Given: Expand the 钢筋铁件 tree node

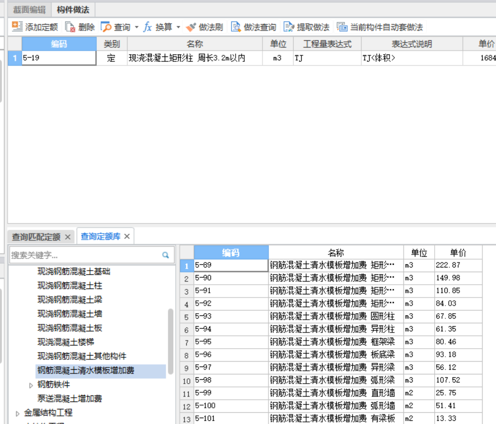Looking at the screenshot, I should (x=31, y=385).
